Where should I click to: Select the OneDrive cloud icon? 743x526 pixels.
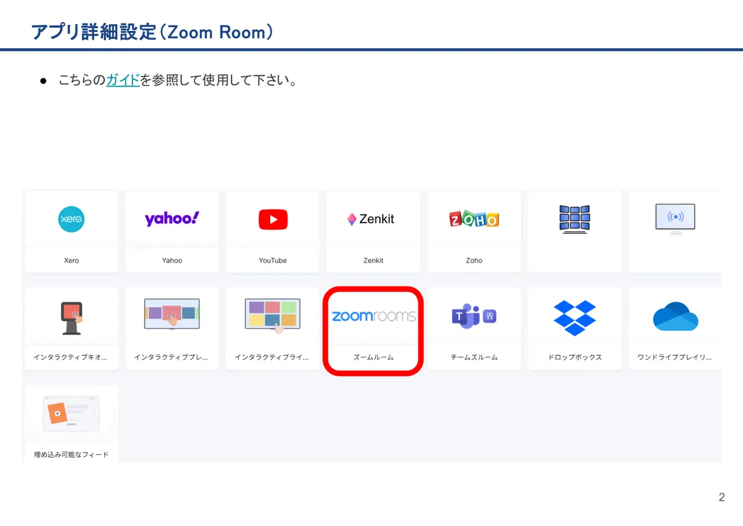(676, 316)
